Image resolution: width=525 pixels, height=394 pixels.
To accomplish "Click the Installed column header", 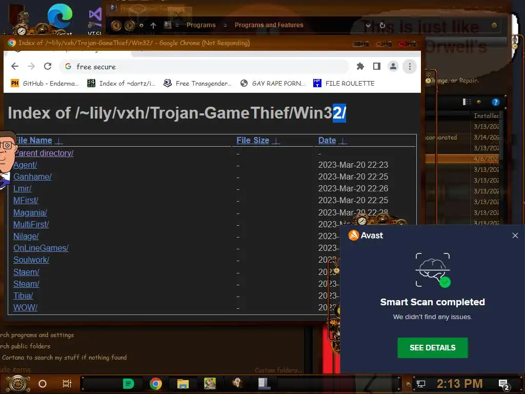I will point(486,115).
